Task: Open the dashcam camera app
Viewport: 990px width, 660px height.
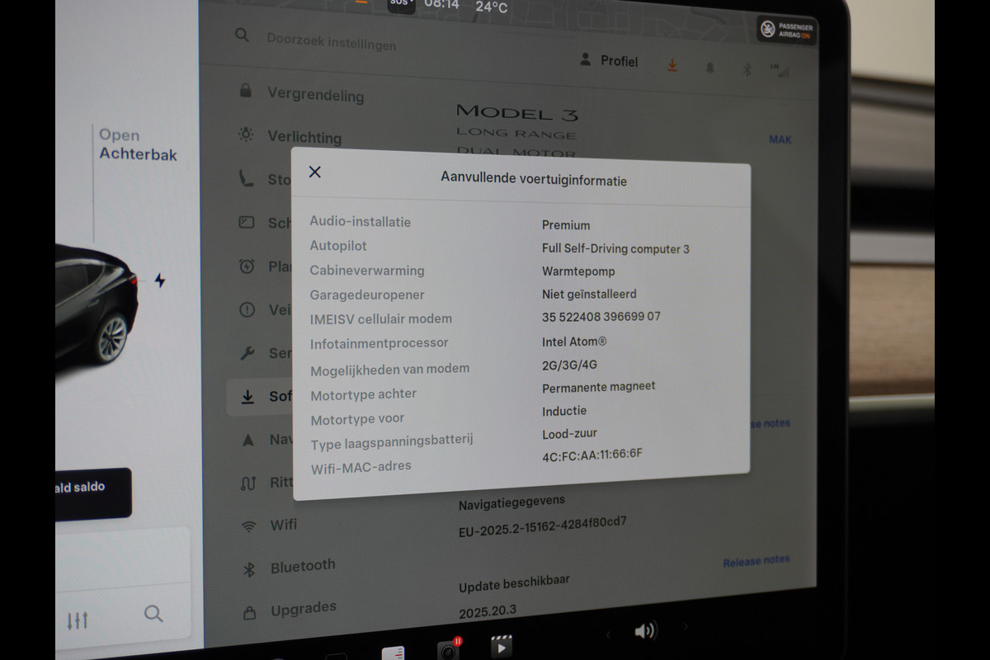Action: [x=449, y=650]
